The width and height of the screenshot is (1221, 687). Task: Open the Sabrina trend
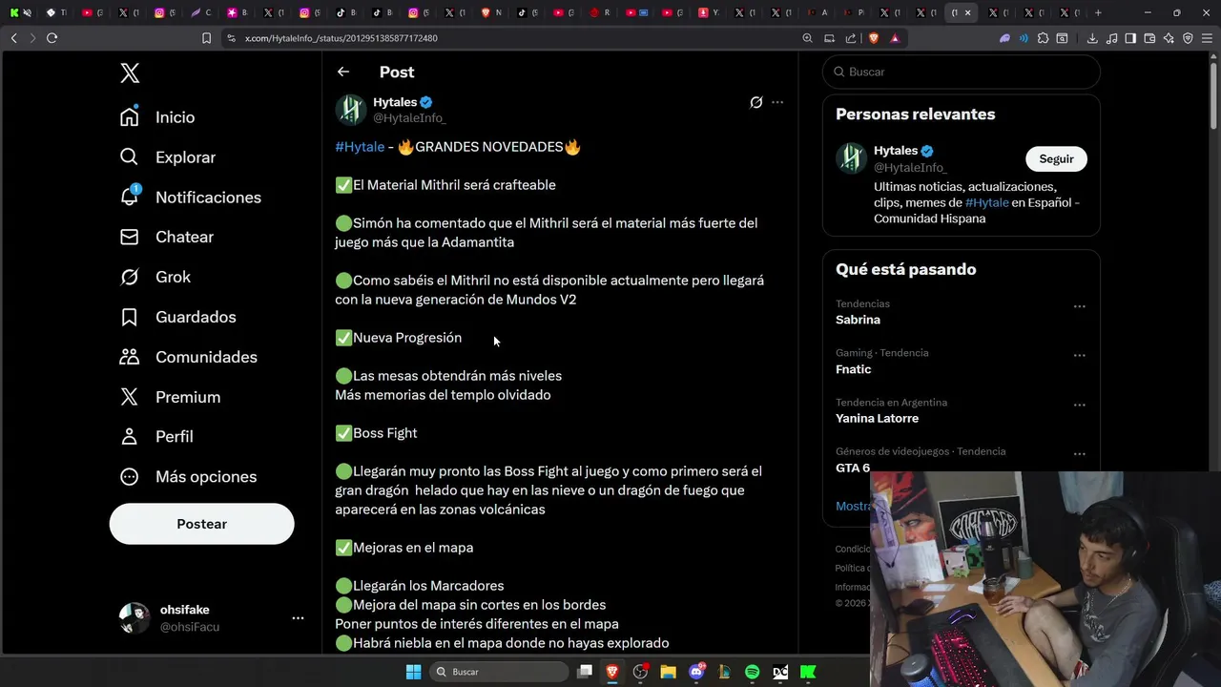point(858,320)
